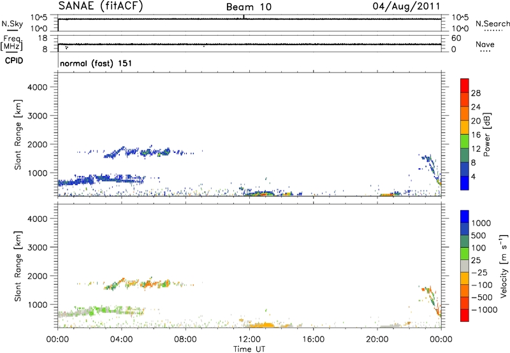Click the blue bottom segment of Power colorbar

tap(465, 183)
